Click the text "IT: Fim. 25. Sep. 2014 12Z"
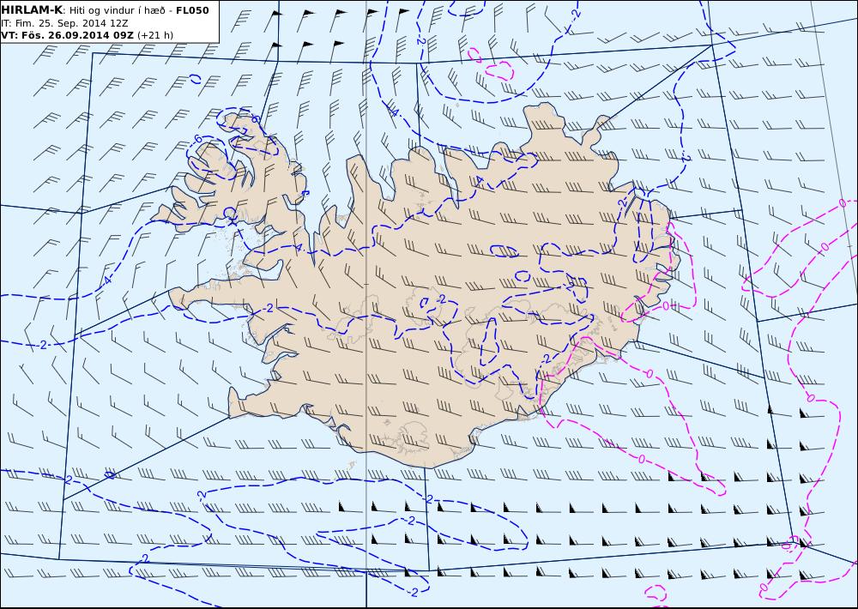 [66, 23]
